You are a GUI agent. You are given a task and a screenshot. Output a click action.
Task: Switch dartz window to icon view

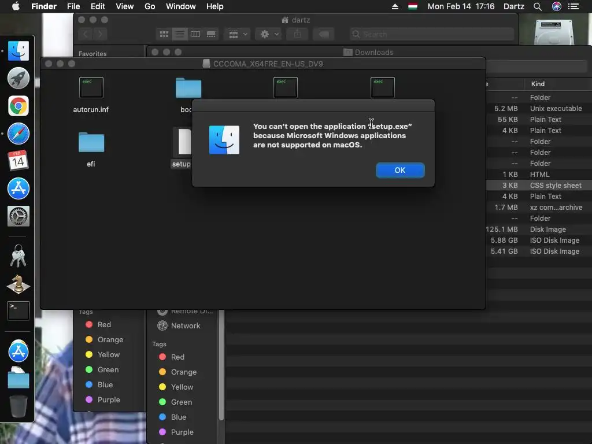click(x=164, y=34)
